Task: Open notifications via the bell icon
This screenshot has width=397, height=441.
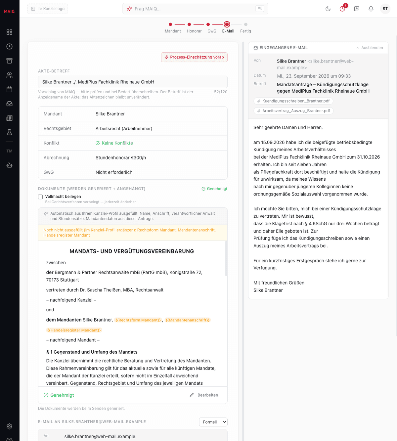Action: (371, 9)
